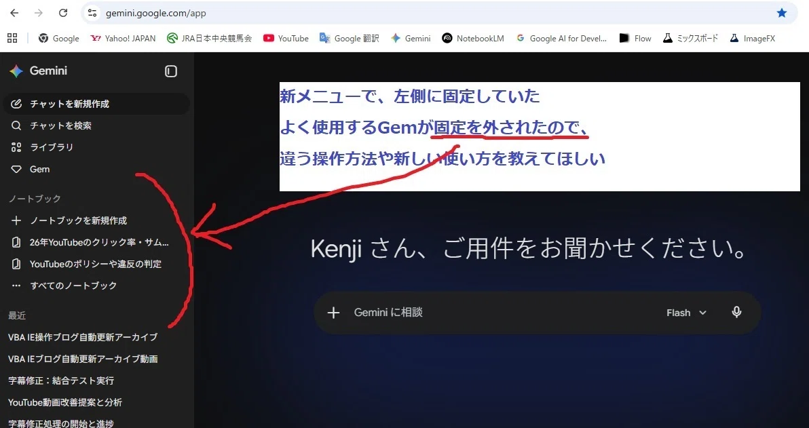Open the Google AI for Developers bookmark
809x428 pixels.
[561, 38]
